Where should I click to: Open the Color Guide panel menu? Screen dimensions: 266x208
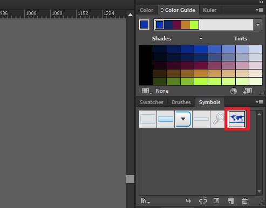pyautogui.click(x=260, y=10)
